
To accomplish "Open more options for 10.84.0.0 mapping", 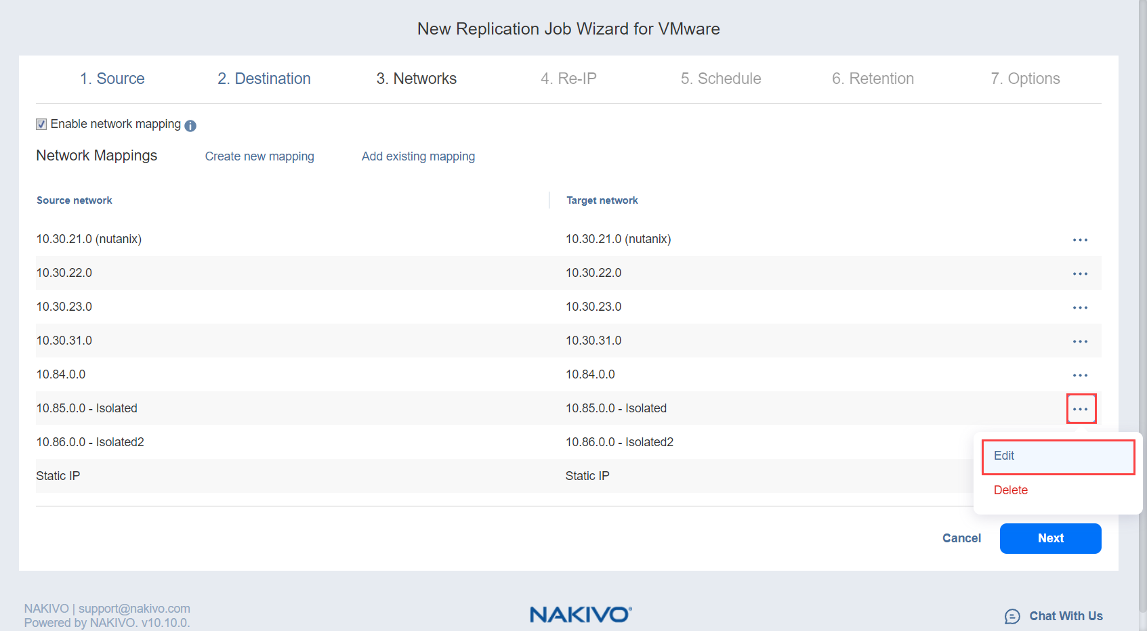I will 1080,375.
